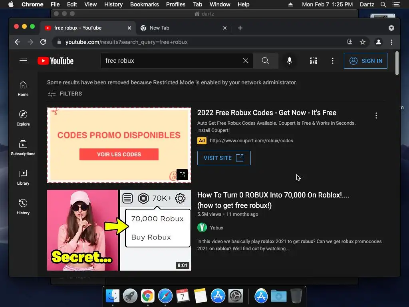Image resolution: width=409 pixels, height=307 pixels.
Task: Click the lock icon in the address bar
Action: [59, 42]
